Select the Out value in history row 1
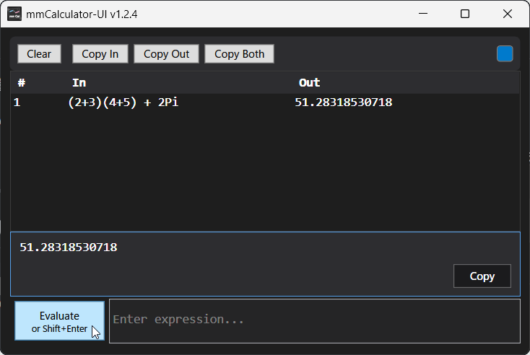This screenshot has height=355, width=530. point(344,102)
